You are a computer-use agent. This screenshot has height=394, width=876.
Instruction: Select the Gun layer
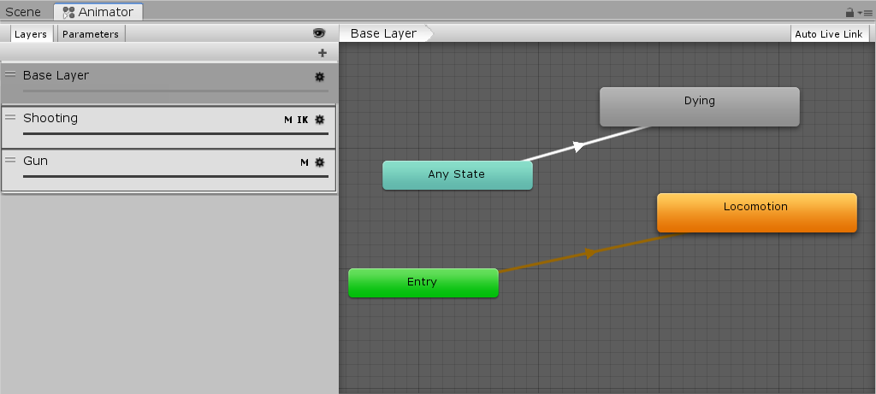point(169,170)
